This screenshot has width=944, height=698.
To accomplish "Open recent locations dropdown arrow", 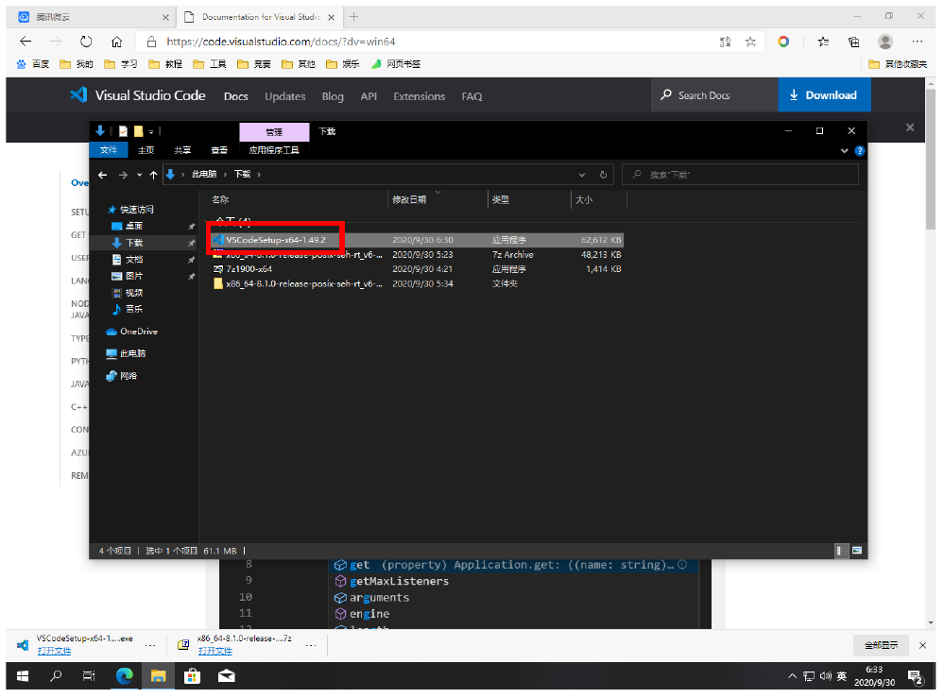I will (x=139, y=175).
